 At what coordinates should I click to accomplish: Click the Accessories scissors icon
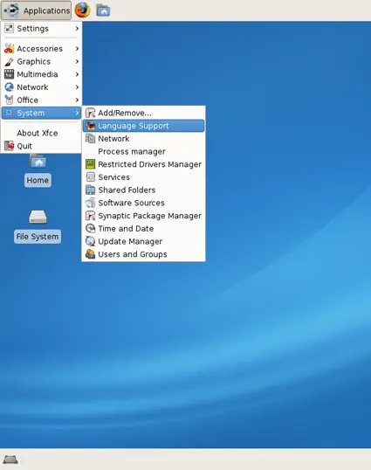(x=10, y=49)
